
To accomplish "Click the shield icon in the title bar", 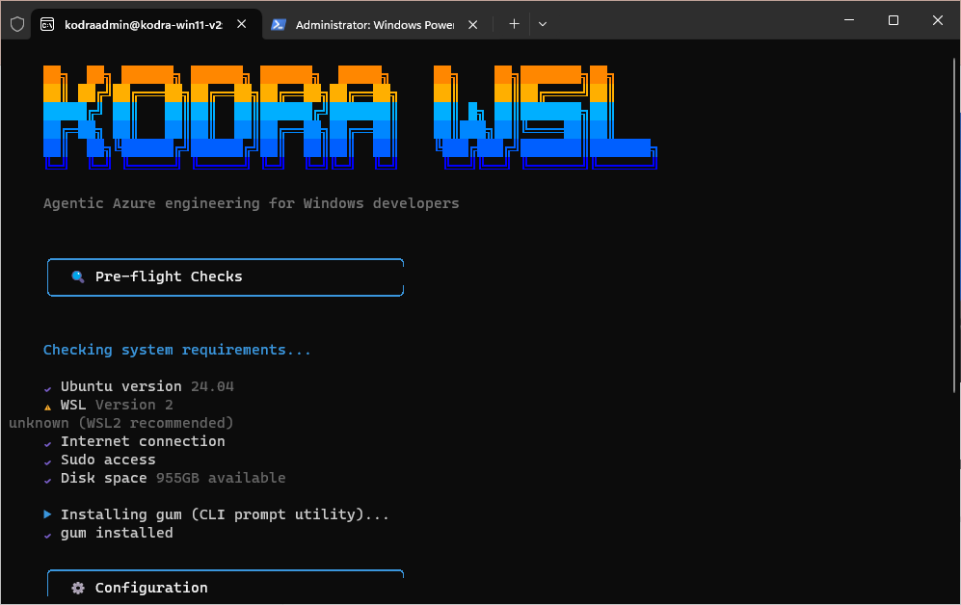I will click(x=15, y=23).
